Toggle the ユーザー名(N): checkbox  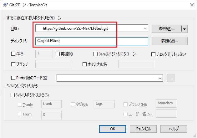(x=125, y=114)
